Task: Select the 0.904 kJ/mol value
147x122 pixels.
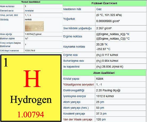Action: [x=110, y=61]
